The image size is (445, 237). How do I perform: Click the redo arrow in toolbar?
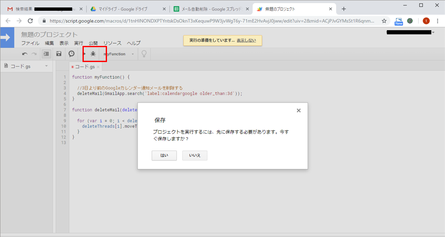[34, 54]
